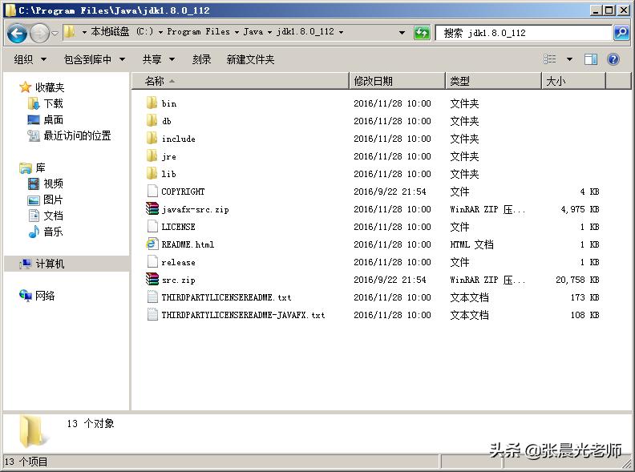Image resolution: width=635 pixels, height=472 pixels.
Task: Click the blue Help question mark icon
Action: pos(613,59)
